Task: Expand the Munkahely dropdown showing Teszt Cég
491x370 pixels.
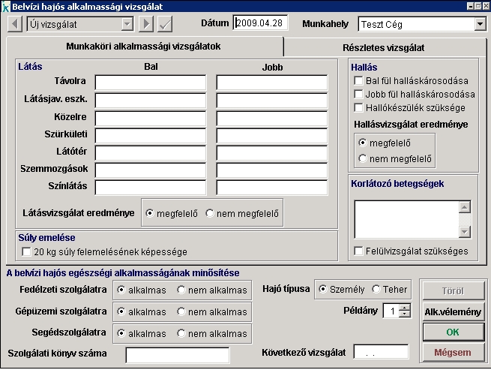Action: pos(480,24)
